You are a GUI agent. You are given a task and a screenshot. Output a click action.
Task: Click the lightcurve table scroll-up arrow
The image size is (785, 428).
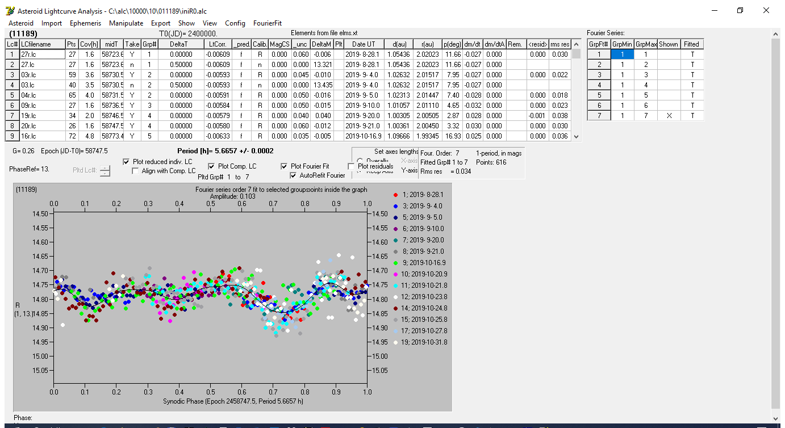pos(577,43)
